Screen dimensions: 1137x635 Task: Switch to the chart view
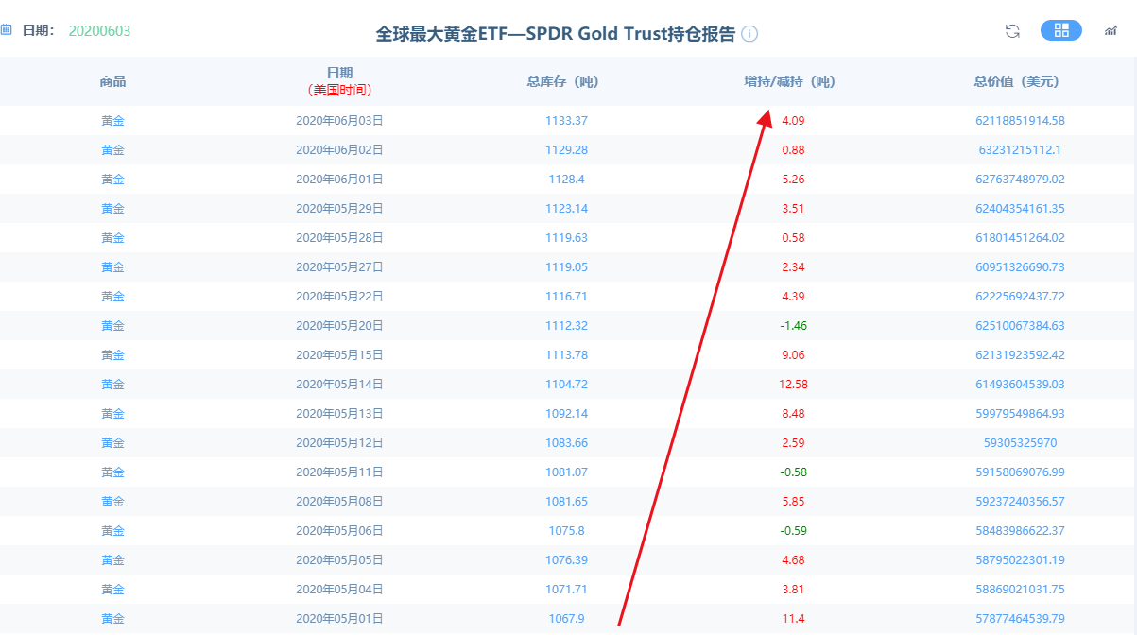click(x=1111, y=31)
